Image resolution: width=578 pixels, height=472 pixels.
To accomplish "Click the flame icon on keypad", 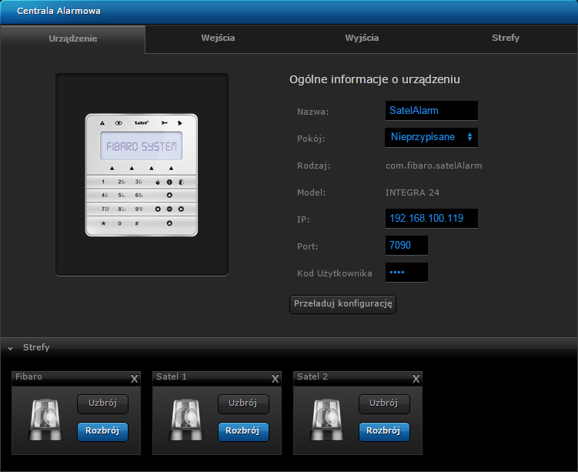I will tap(158, 182).
